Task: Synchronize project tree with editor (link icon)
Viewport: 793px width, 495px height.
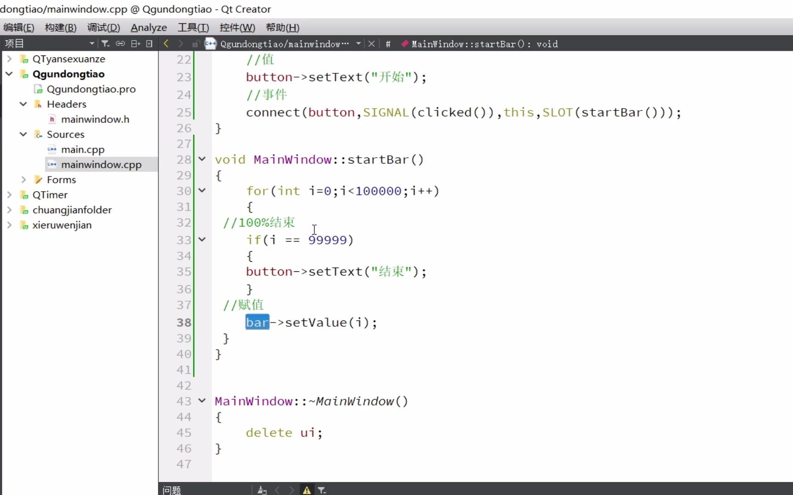Action: point(121,43)
